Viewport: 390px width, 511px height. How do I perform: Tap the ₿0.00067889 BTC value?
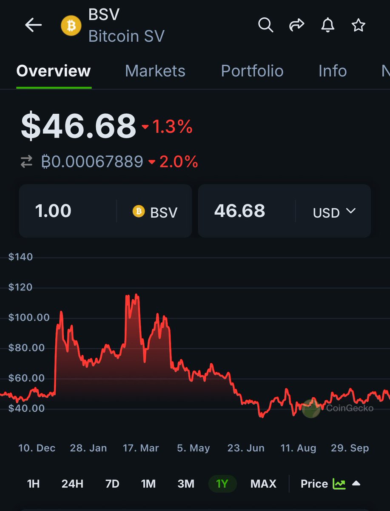92,162
